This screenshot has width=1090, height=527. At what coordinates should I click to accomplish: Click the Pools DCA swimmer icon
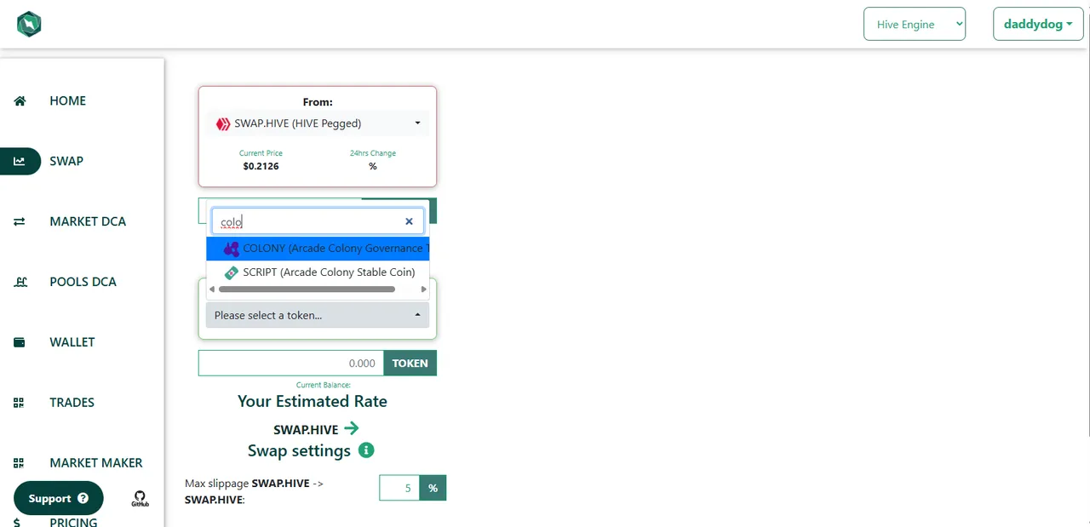click(20, 282)
